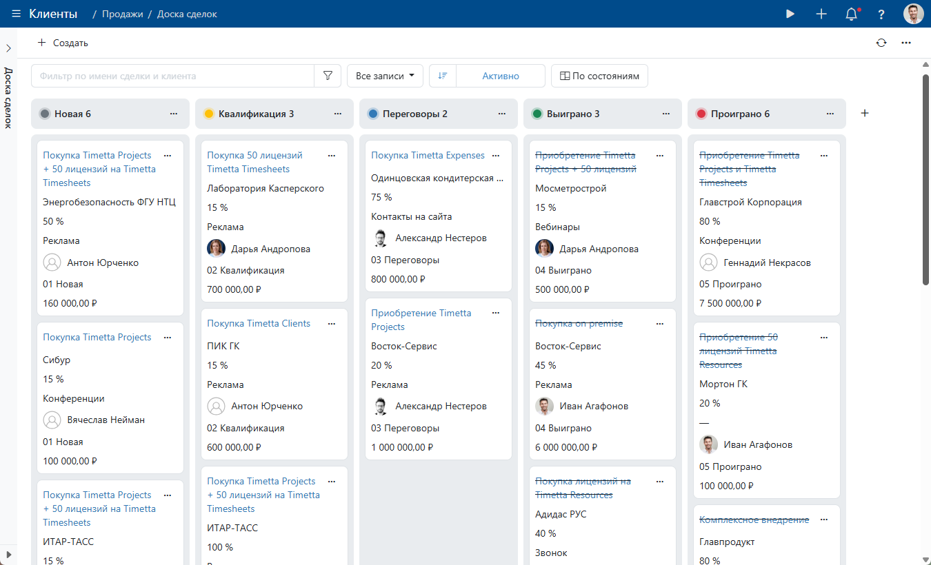
Task: Click the red Проиграно status color dot
Action: pos(701,114)
